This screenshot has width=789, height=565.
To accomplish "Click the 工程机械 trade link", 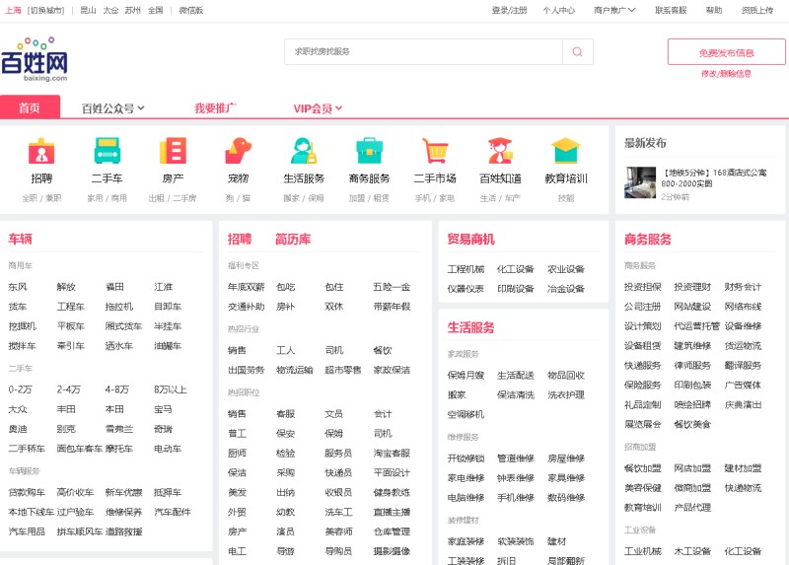I will point(466,269).
